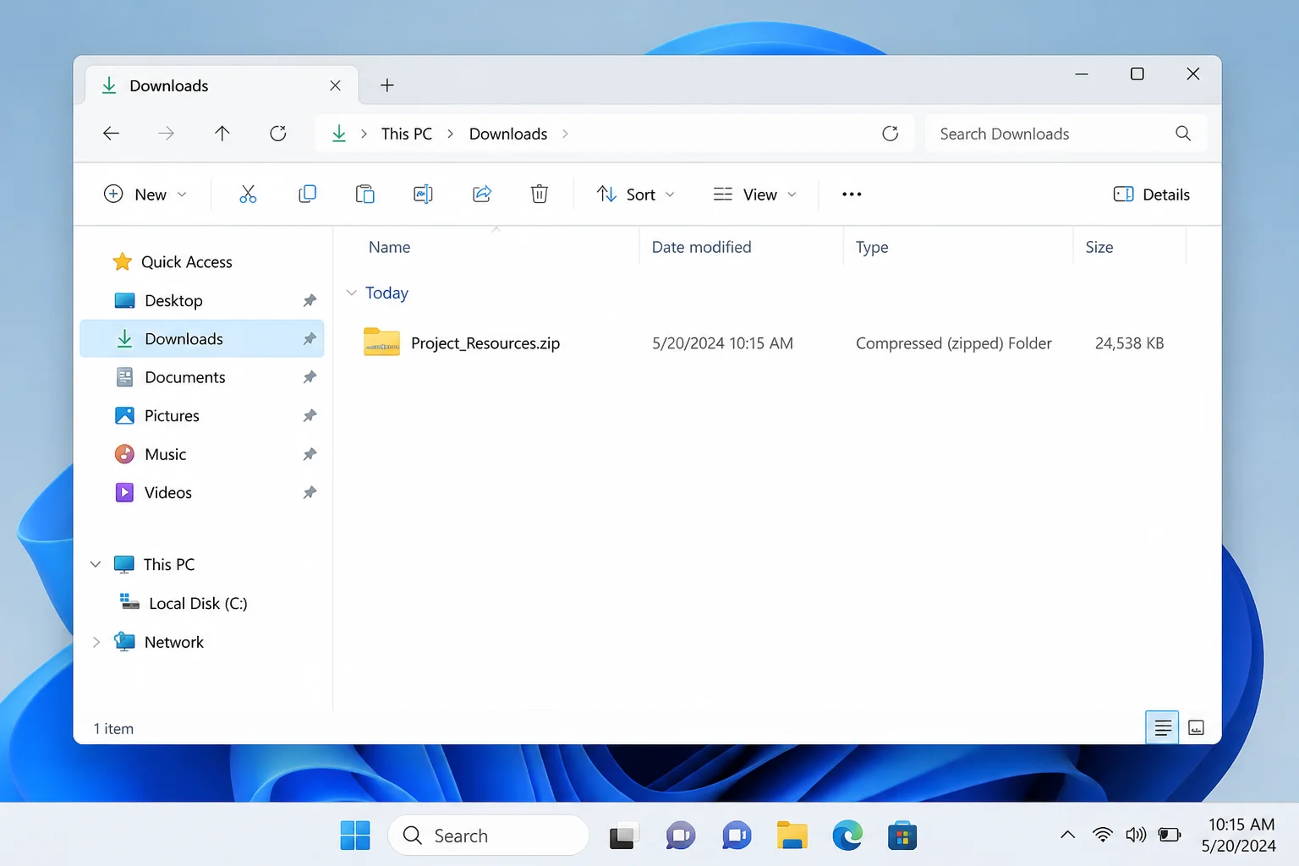This screenshot has height=866, width=1299.
Task: Unpin Desktop using its pin icon
Action: click(x=310, y=300)
